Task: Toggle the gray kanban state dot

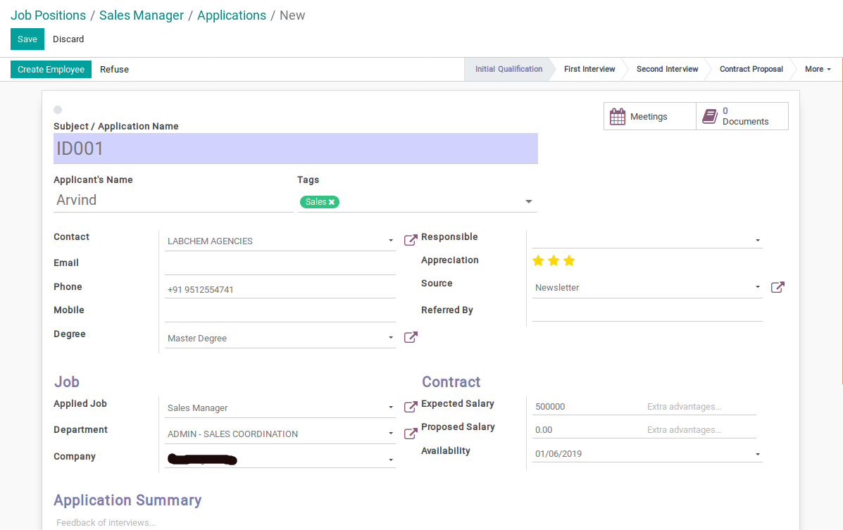Action: pyautogui.click(x=58, y=110)
